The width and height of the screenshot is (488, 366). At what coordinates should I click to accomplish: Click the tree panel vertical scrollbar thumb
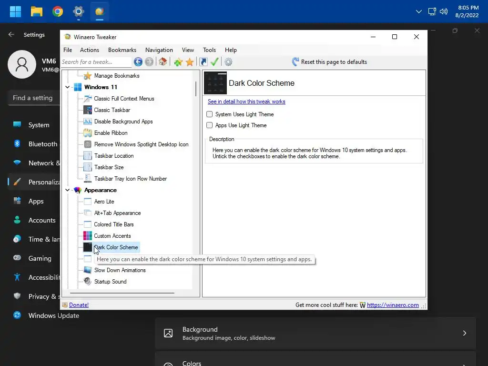pos(196,89)
